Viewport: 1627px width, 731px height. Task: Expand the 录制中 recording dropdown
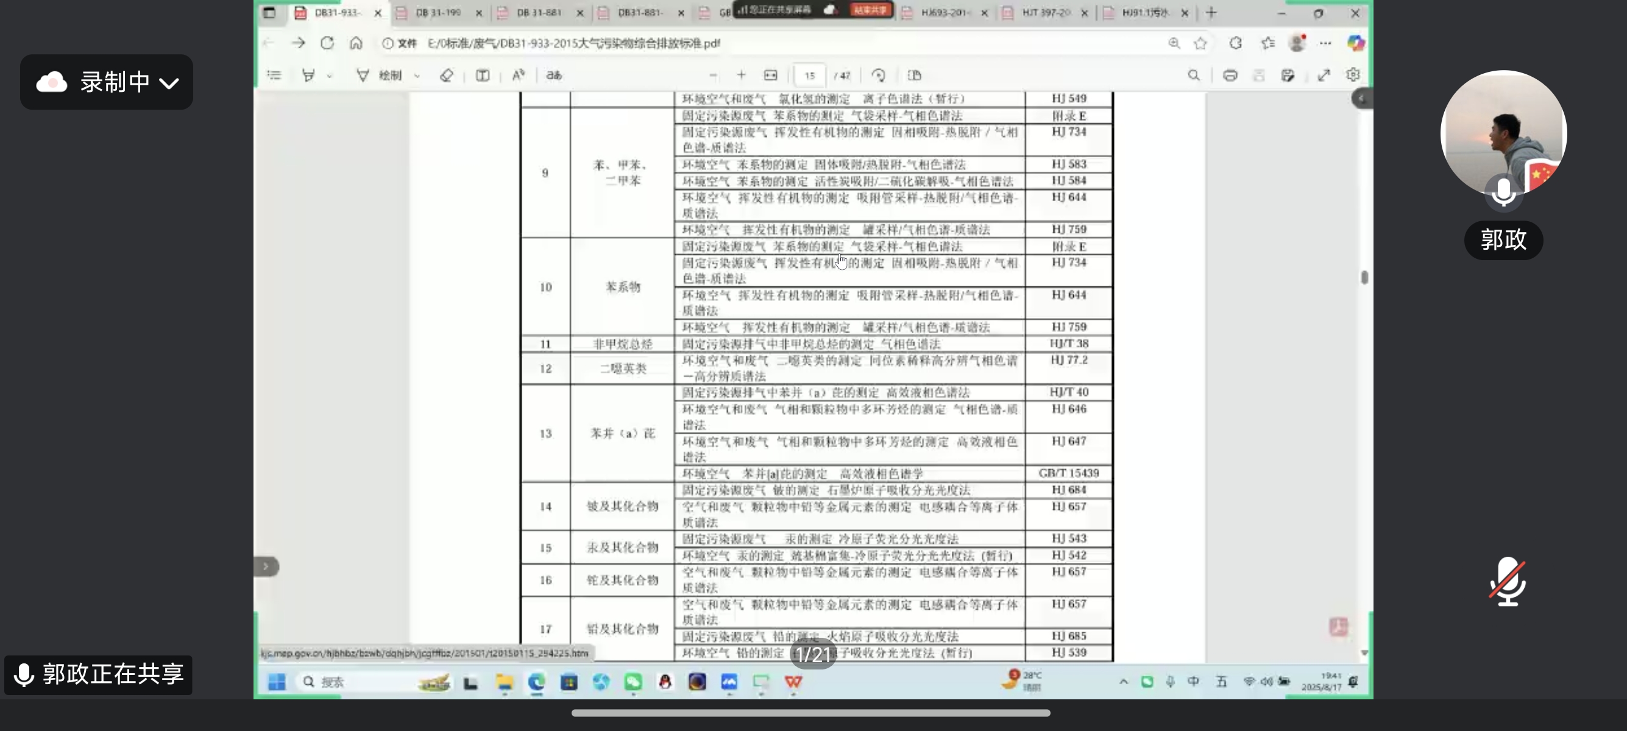tap(169, 83)
